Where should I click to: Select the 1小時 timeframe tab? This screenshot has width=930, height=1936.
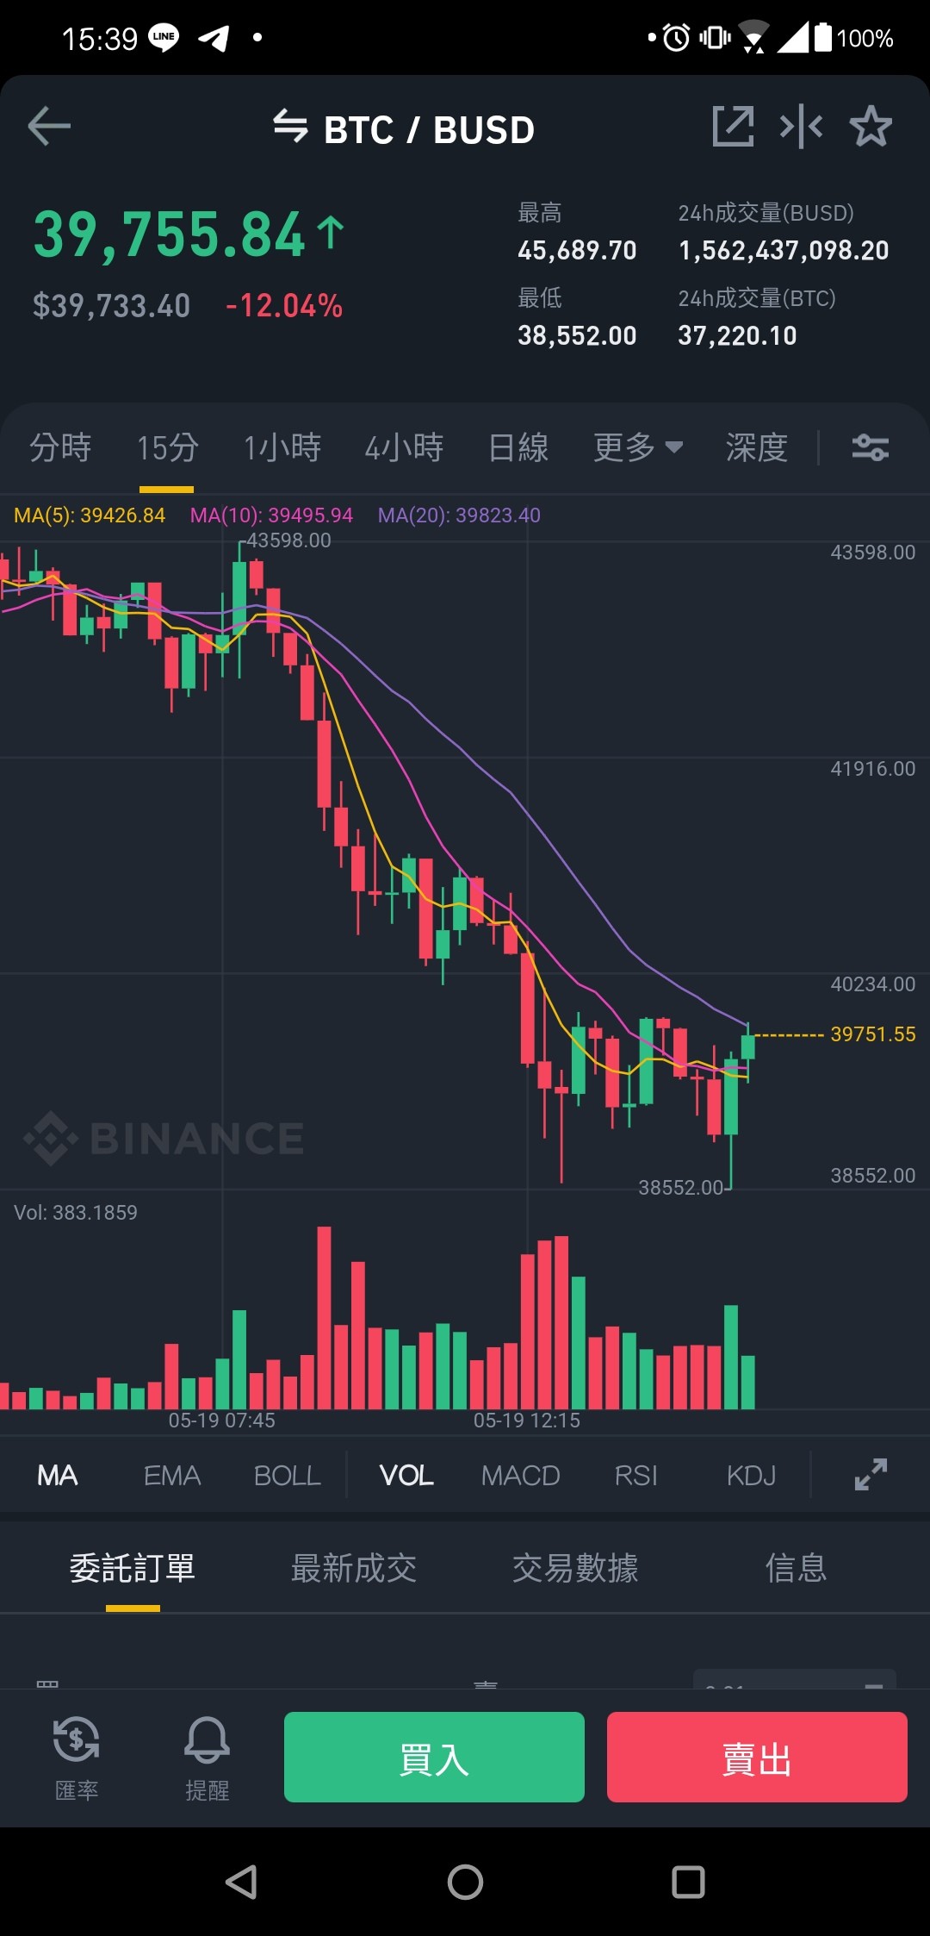pos(282,447)
